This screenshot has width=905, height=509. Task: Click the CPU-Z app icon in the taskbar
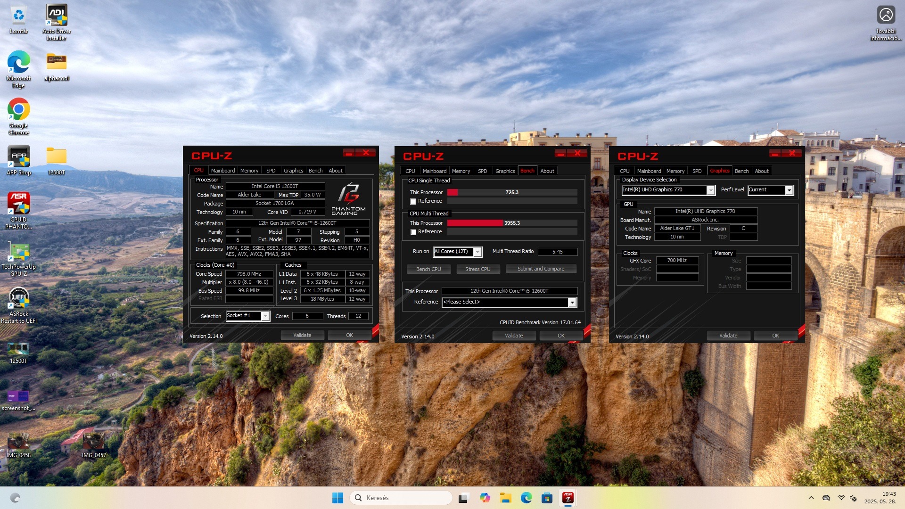click(568, 498)
